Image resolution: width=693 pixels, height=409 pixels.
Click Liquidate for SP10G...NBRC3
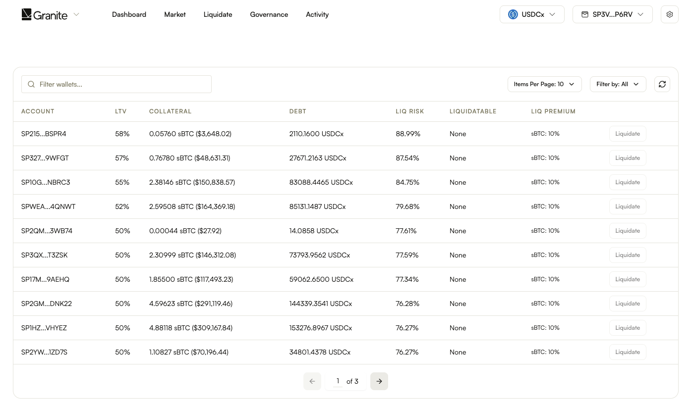(x=628, y=182)
